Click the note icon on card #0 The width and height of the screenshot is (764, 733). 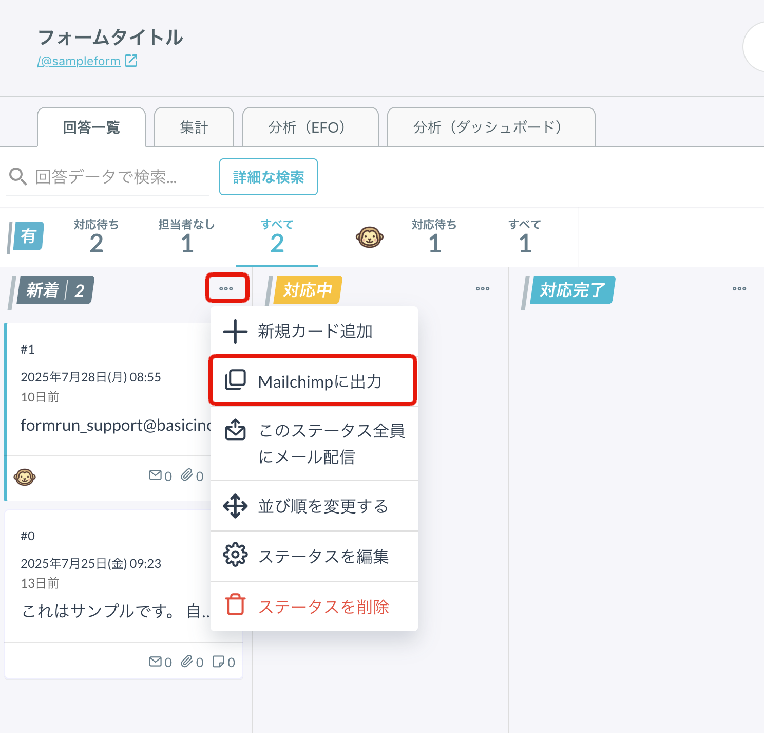pos(218,661)
